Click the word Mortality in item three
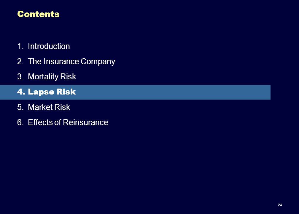The height and width of the screenshot is (214, 299). point(43,77)
